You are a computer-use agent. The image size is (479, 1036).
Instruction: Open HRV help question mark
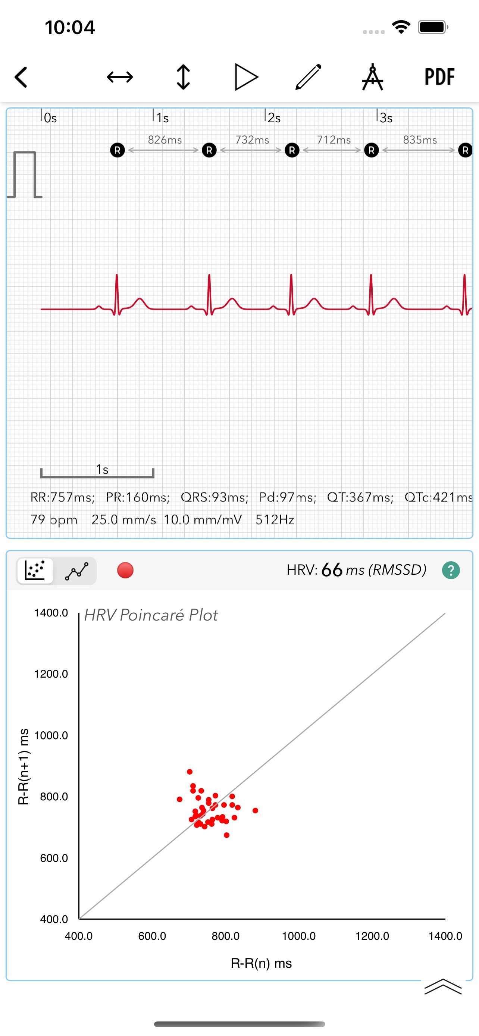pos(451,570)
